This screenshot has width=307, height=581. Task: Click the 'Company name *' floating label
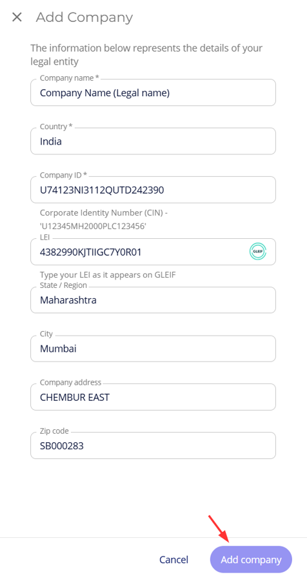pos(70,78)
